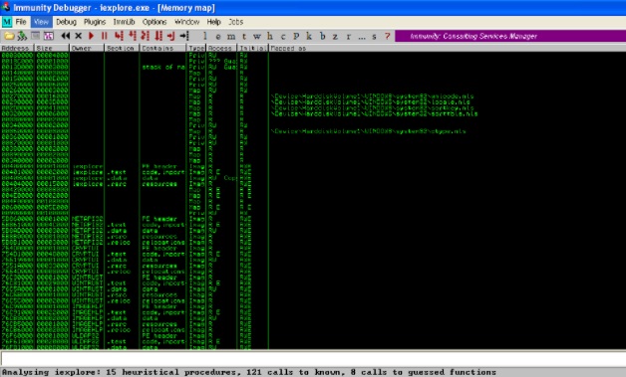Show source with the 's' icon
The width and height of the screenshot is (626, 377).
374,36
